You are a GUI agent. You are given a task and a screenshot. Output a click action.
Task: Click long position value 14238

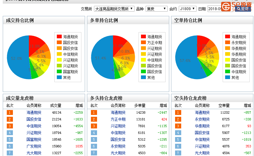(x=141, y=112)
